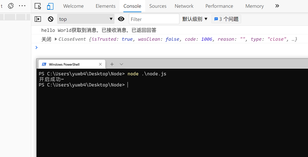Show more DevTools tabs chevron

[277, 6]
